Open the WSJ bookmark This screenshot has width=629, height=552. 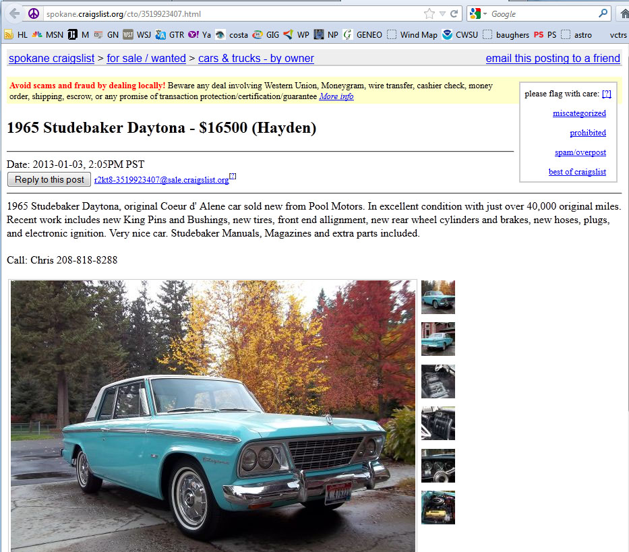tap(137, 35)
